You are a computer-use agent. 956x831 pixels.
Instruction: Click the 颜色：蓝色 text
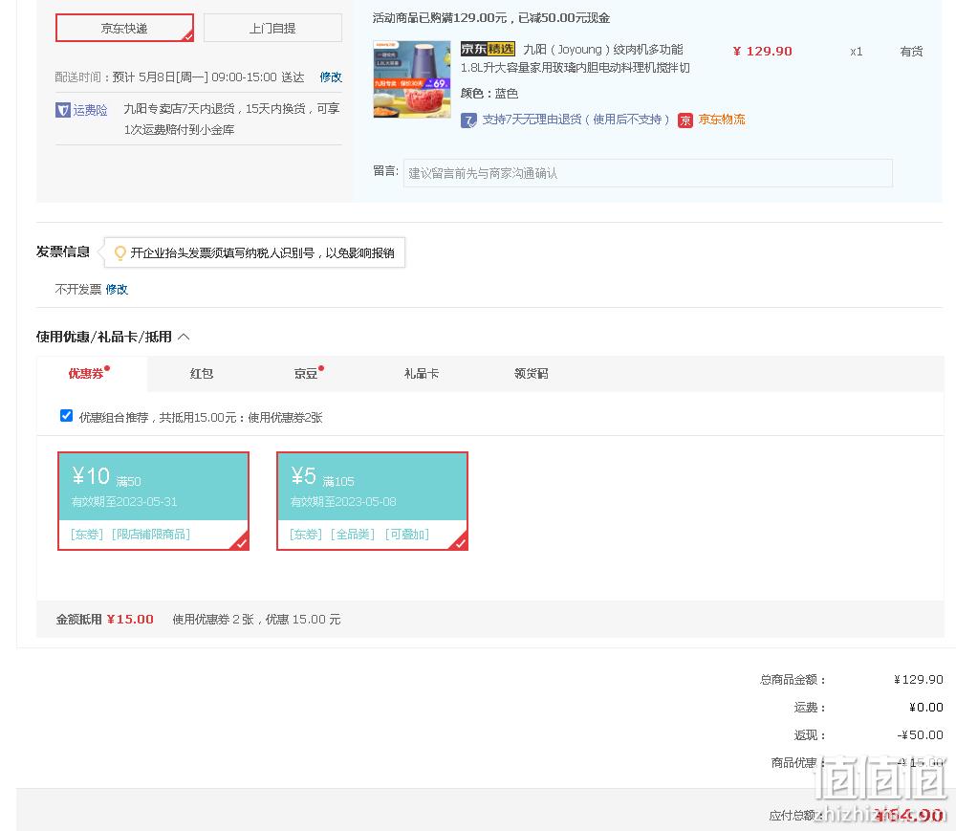tap(489, 94)
